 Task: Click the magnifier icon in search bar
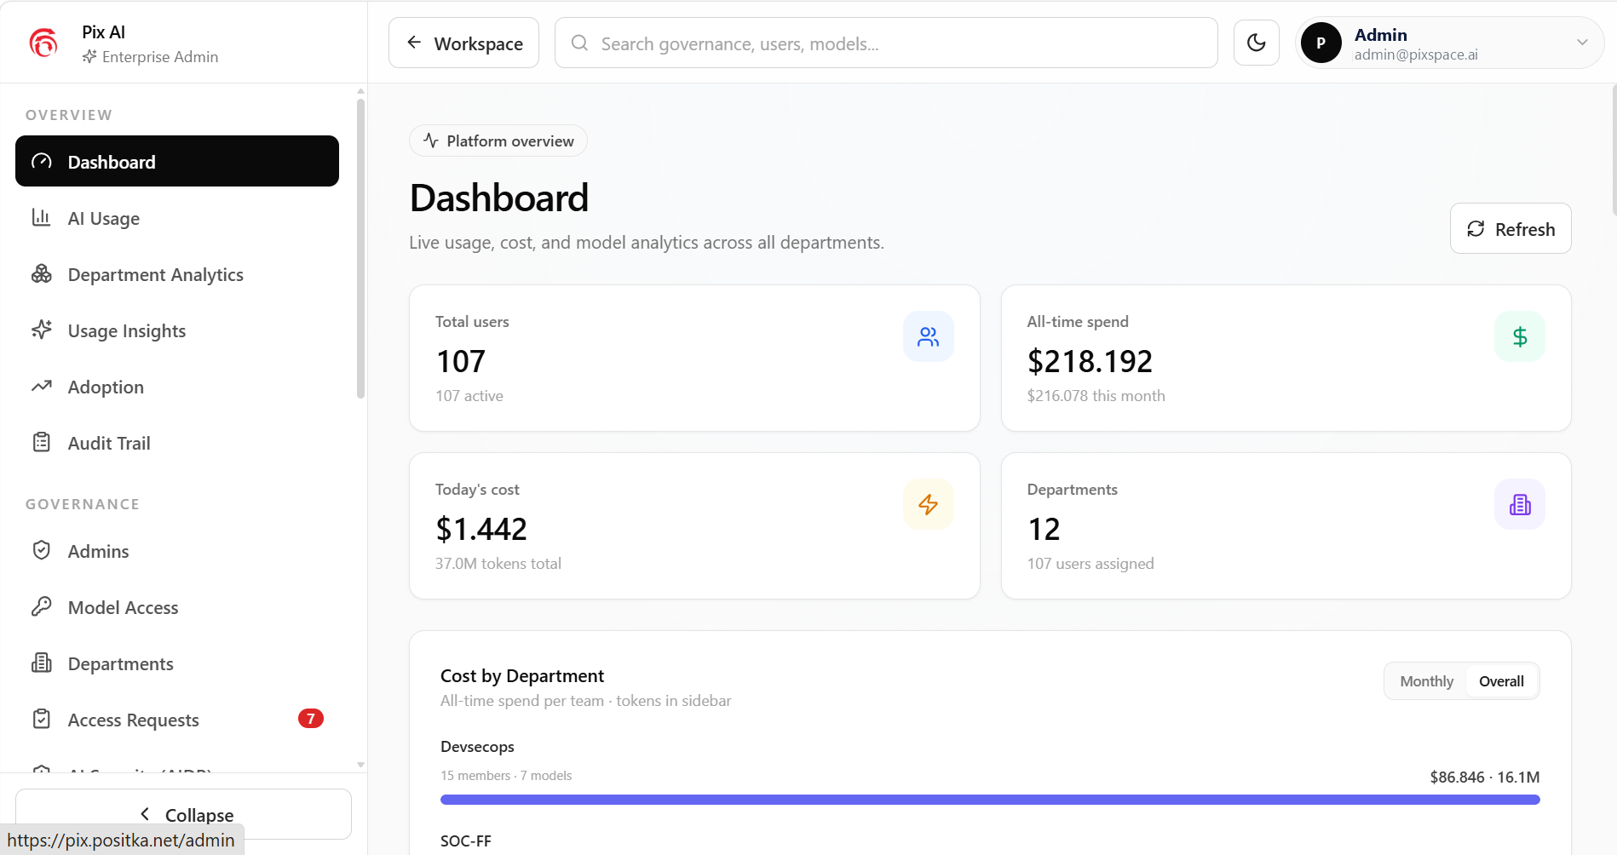(579, 43)
